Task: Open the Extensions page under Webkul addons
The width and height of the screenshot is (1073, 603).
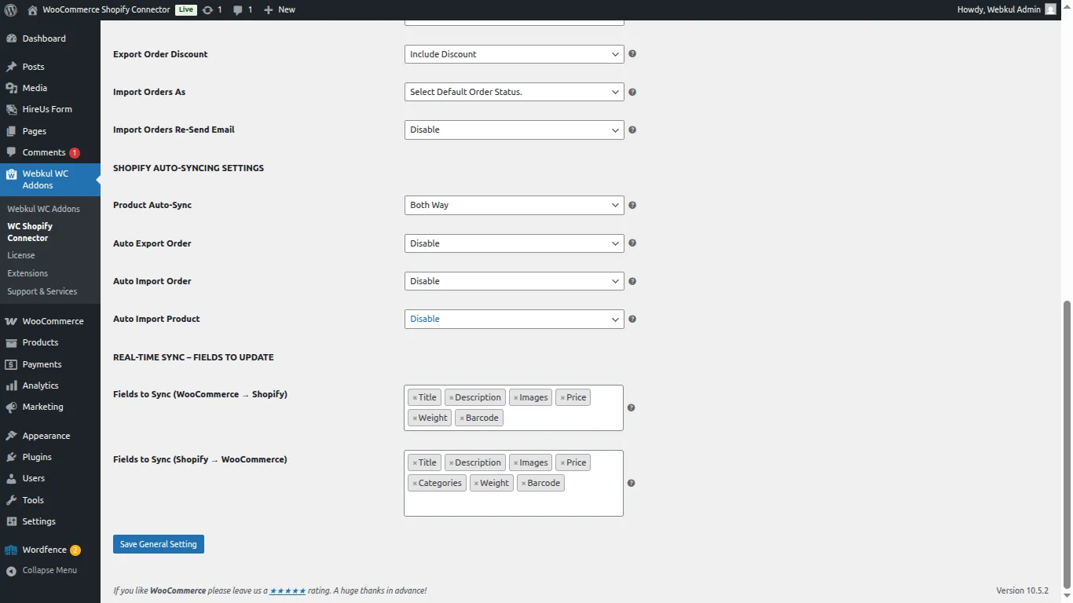Action: pyautogui.click(x=27, y=272)
